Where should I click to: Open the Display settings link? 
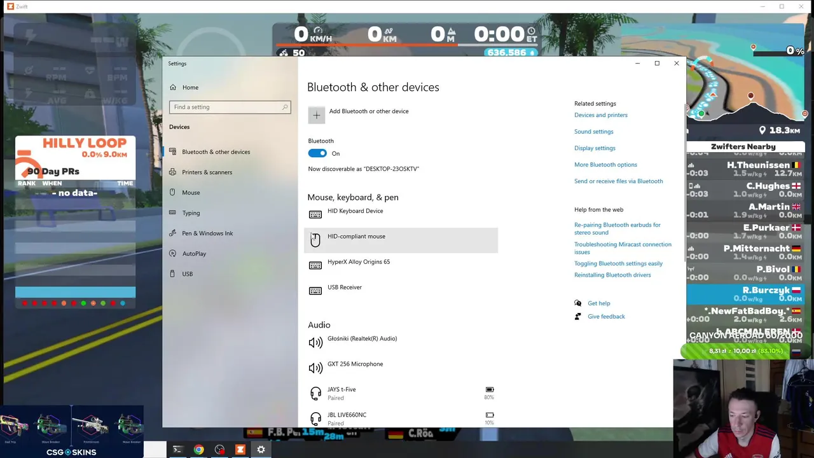[595, 148]
